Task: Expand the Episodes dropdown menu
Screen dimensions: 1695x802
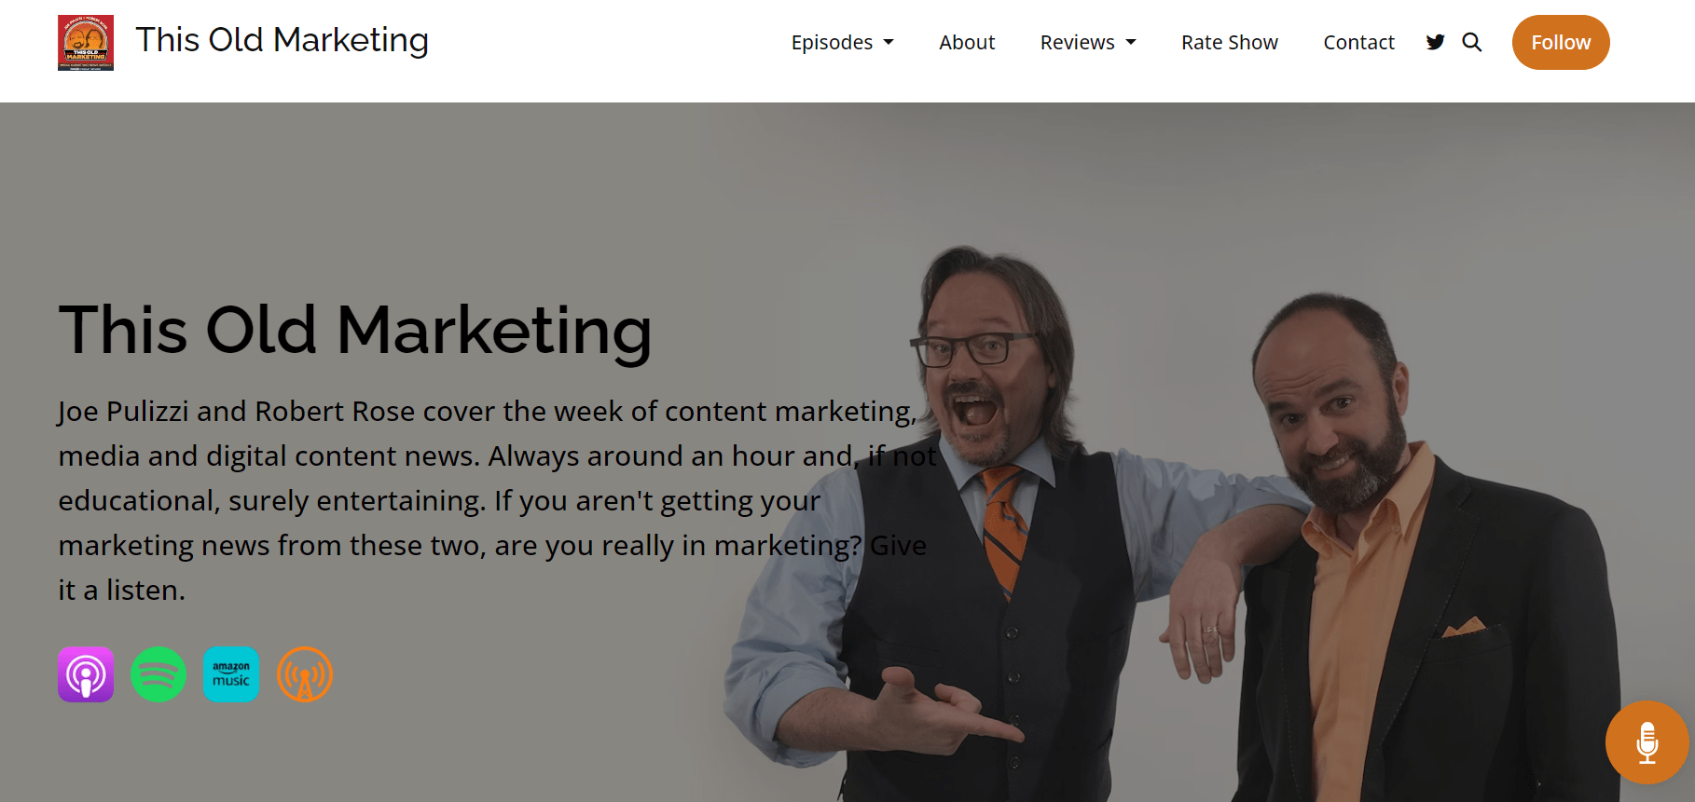Action: point(842,42)
